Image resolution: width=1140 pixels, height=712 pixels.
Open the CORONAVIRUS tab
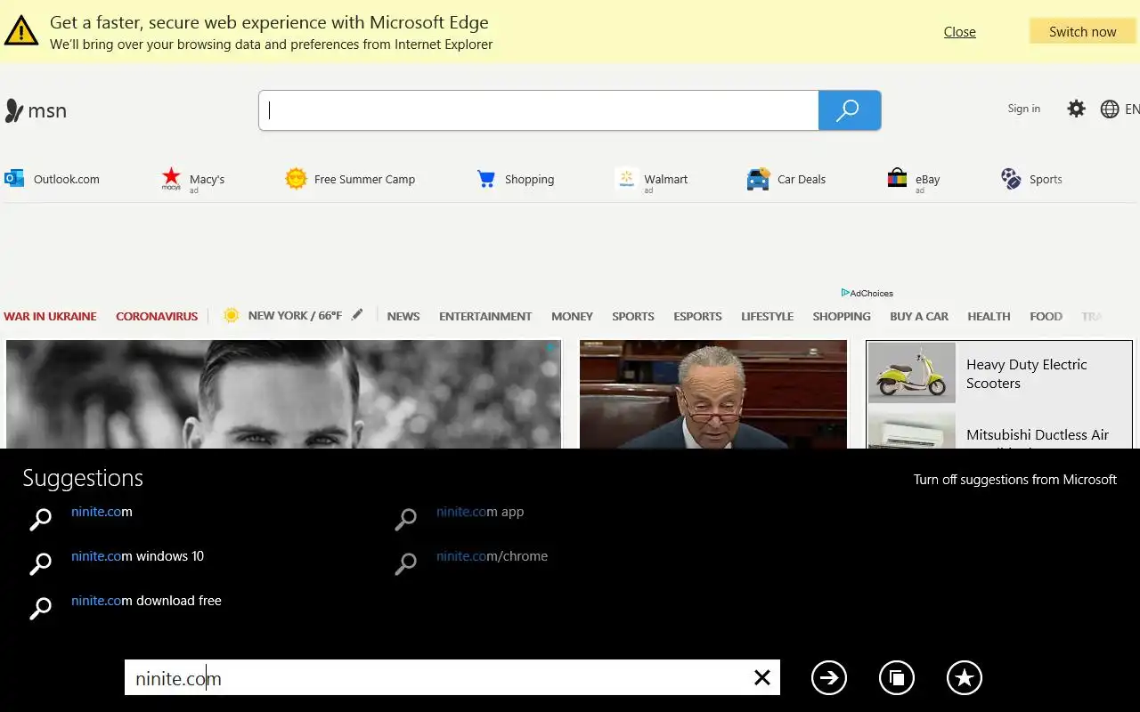point(157,316)
